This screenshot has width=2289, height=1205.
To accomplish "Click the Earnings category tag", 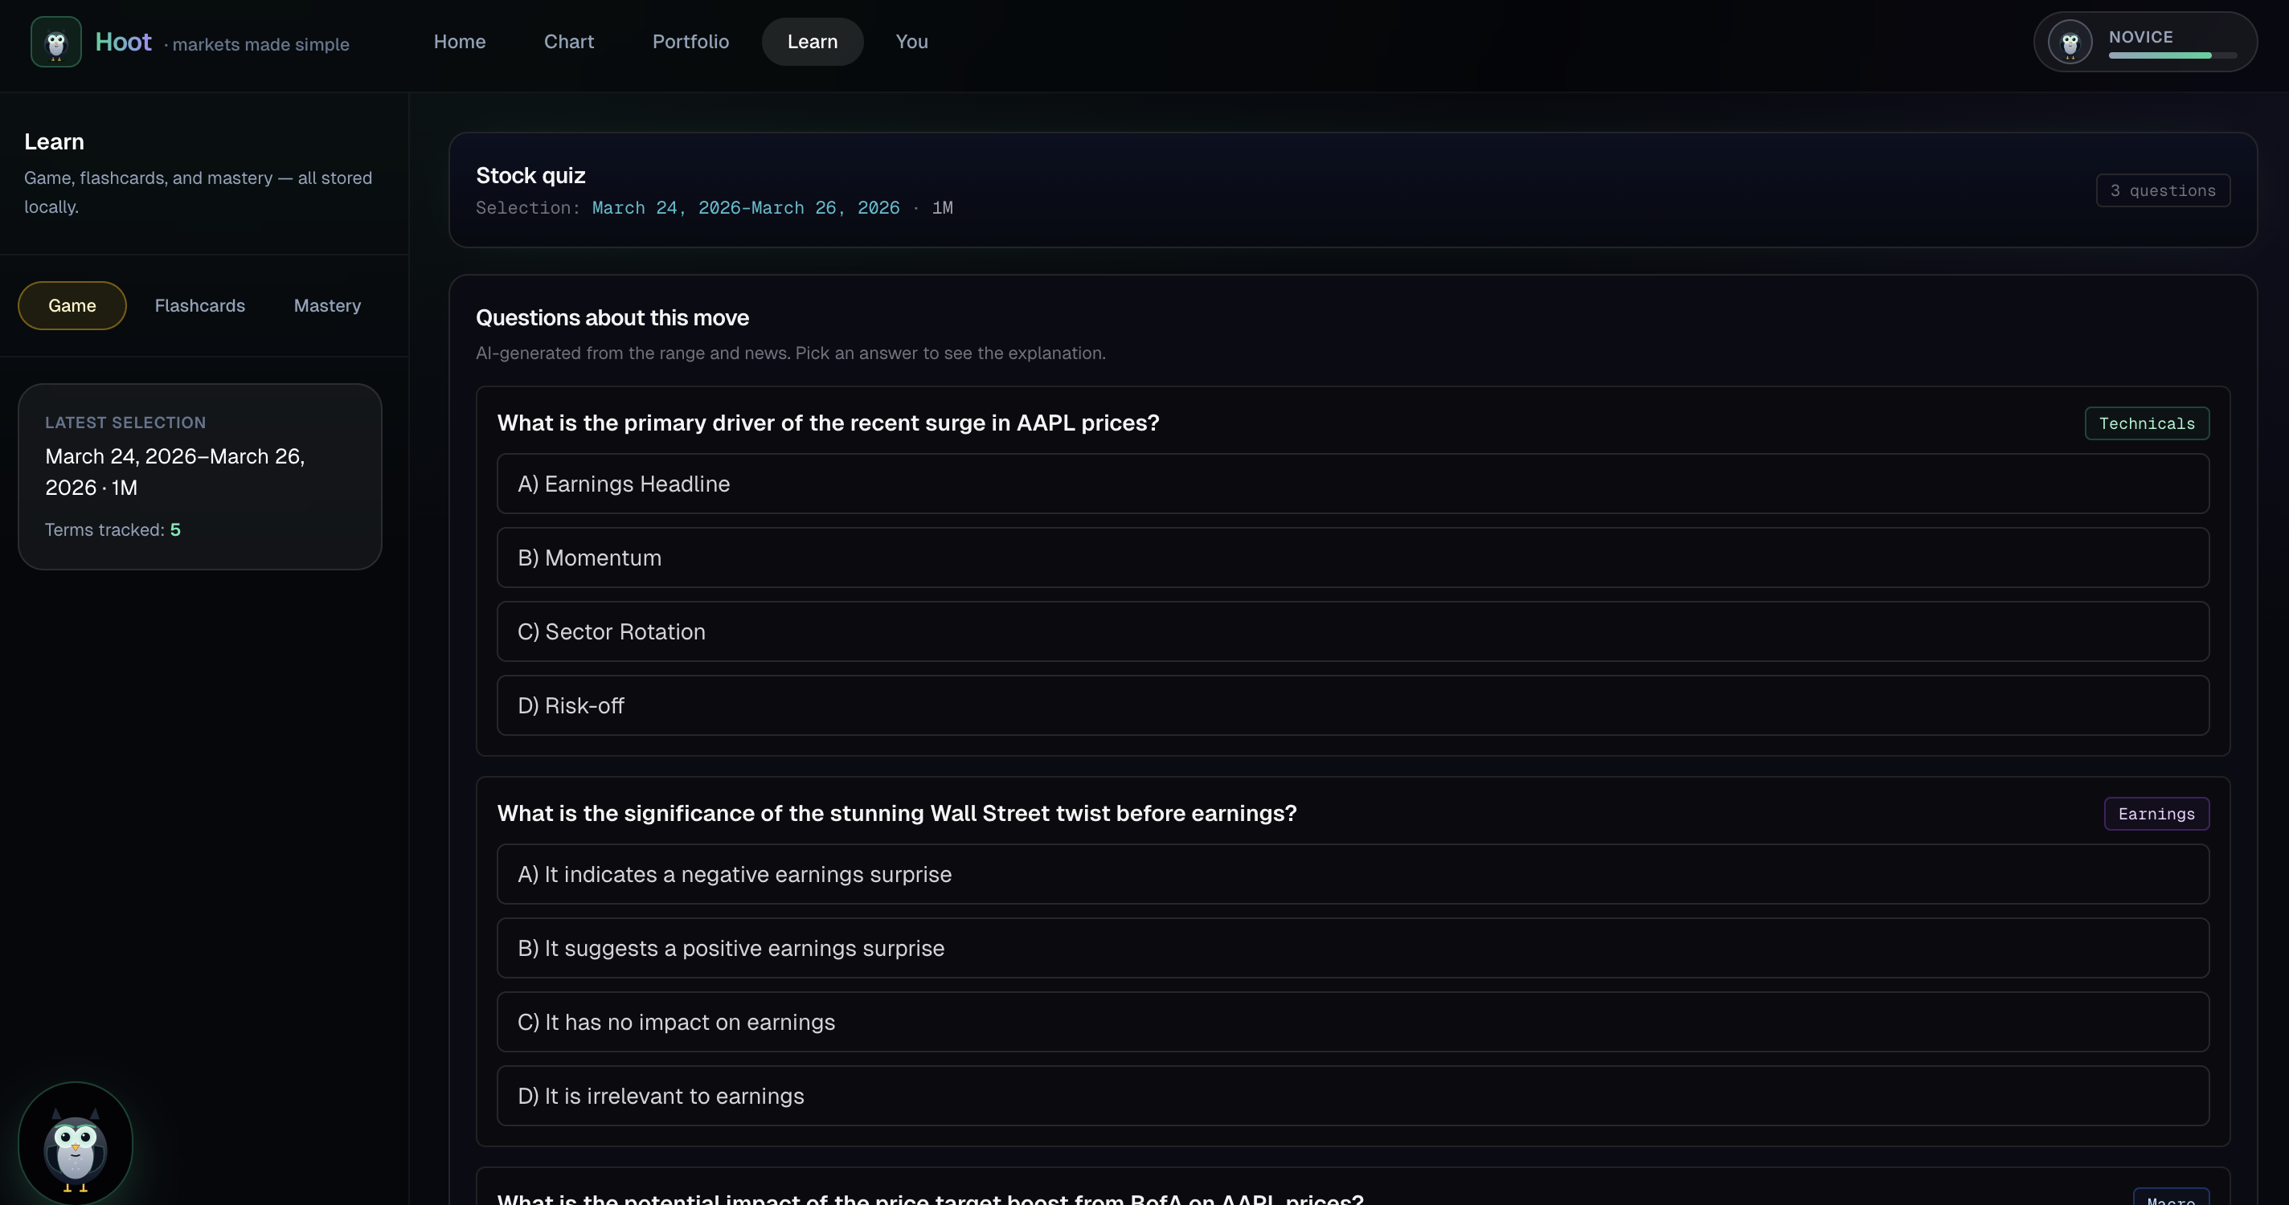I will [x=2156, y=815].
